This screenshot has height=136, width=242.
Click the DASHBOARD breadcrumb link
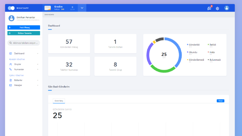point(49,15)
